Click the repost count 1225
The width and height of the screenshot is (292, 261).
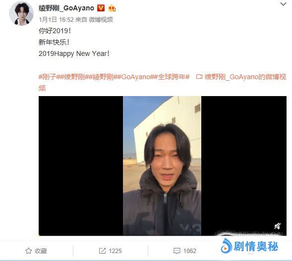pyautogui.click(x=116, y=251)
